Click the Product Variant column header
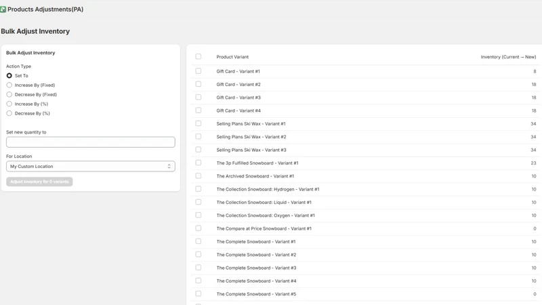The width and height of the screenshot is (542, 305). tap(232, 57)
